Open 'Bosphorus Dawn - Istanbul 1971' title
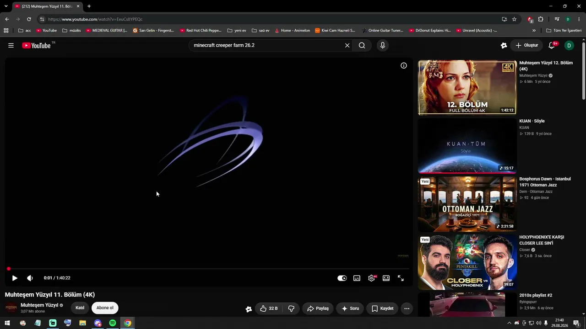 (545, 182)
